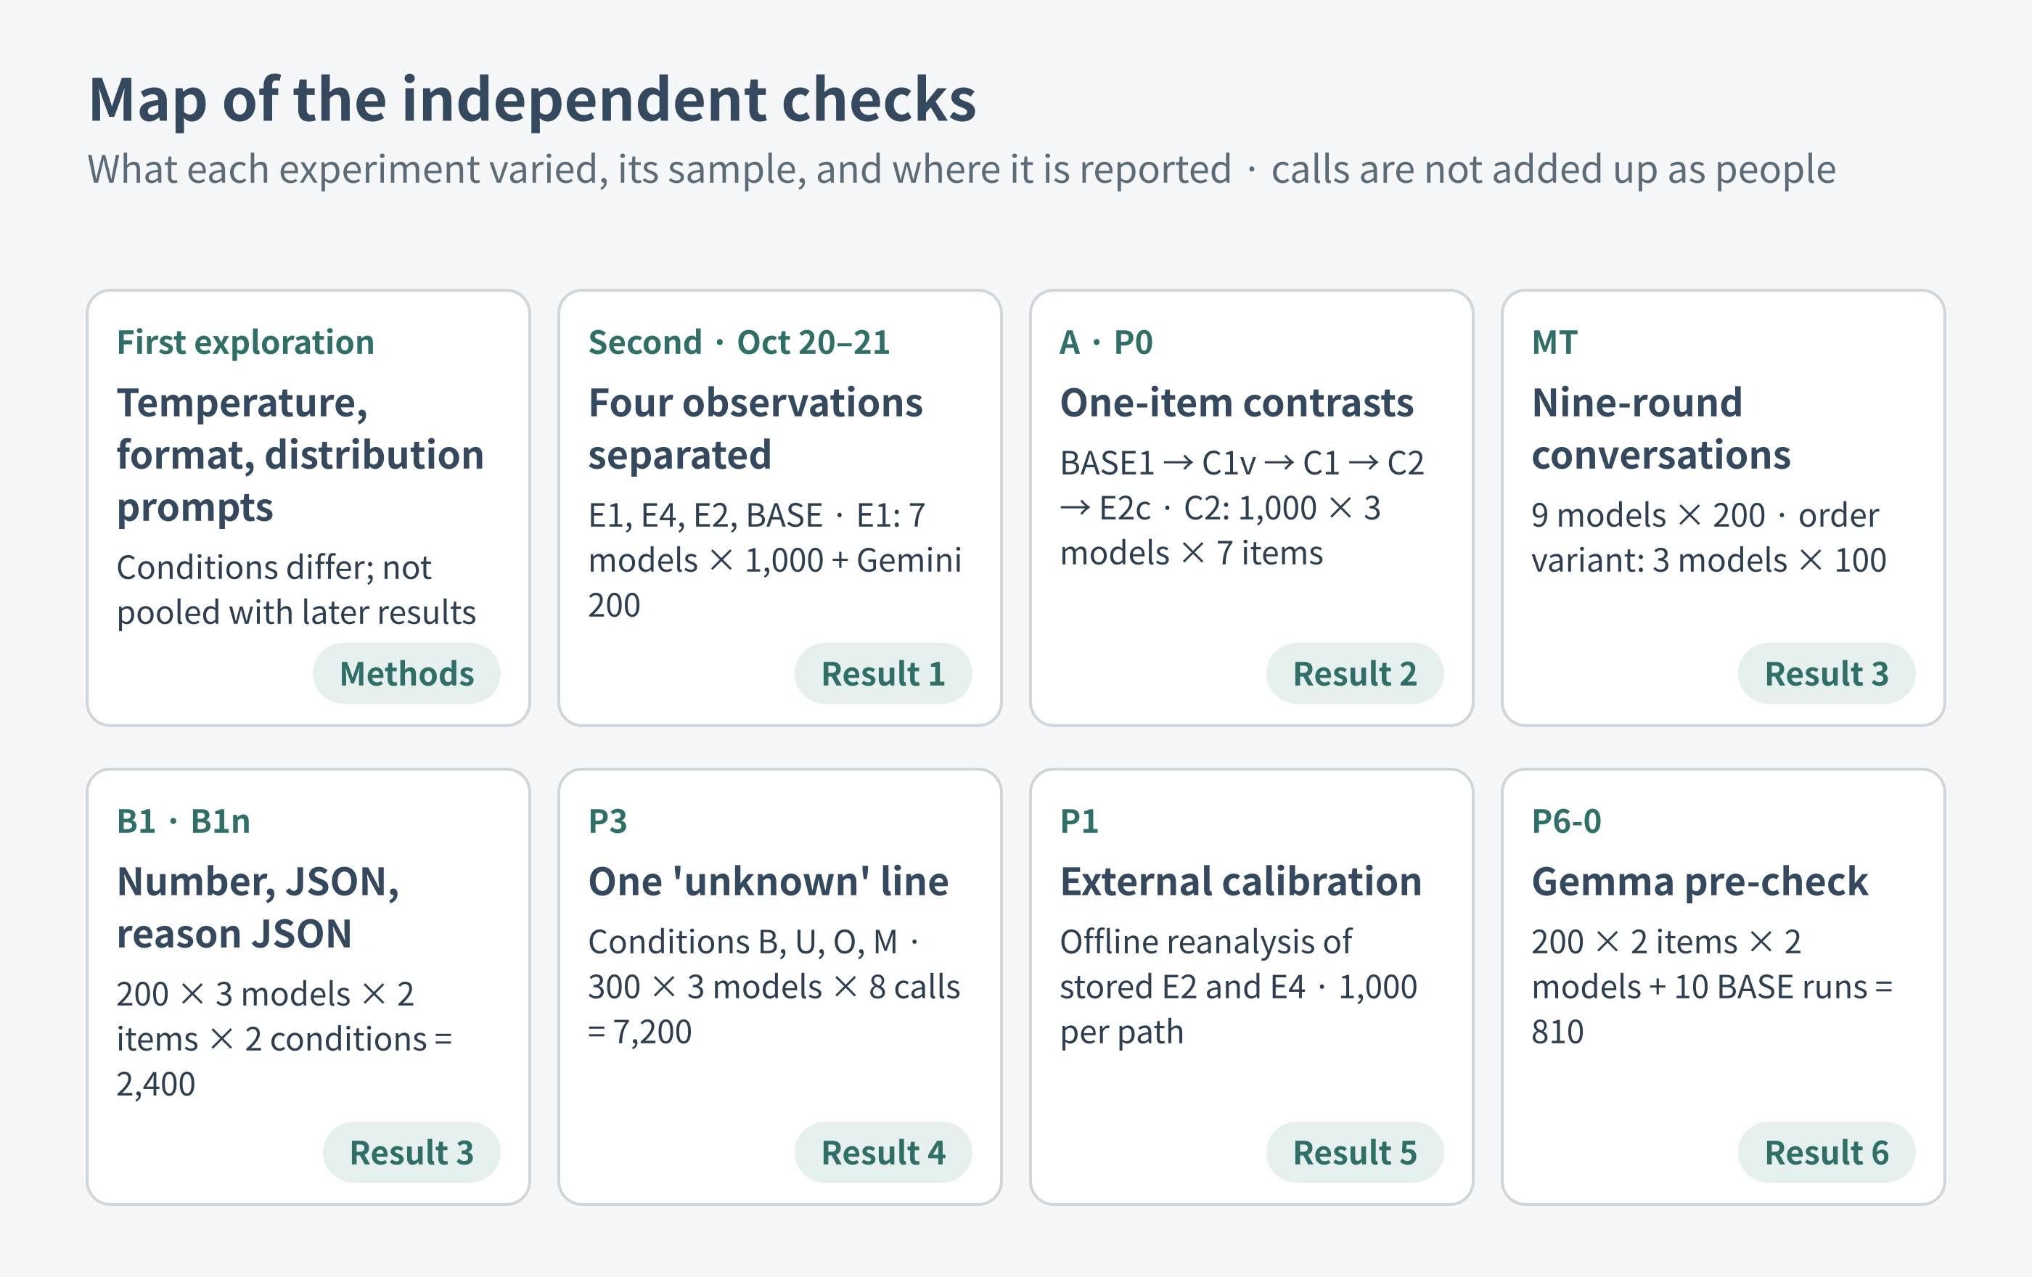Click the 'P3' label

[607, 821]
